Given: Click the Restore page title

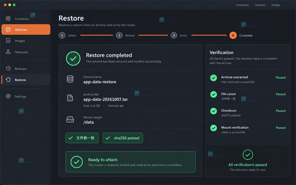Looking at the screenshot, I should 71,18.
